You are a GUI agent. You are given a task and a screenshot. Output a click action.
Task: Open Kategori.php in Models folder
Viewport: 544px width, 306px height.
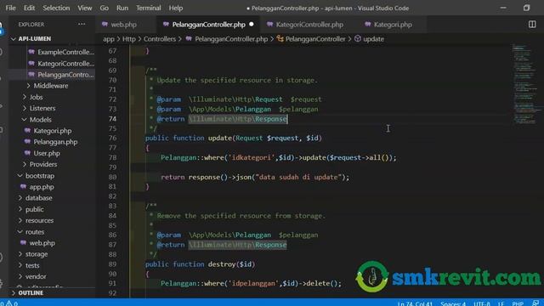(53, 131)
